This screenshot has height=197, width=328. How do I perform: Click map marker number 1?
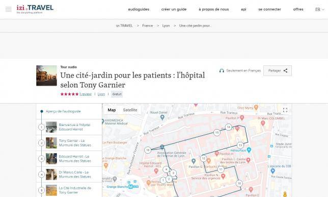click(163, 180)
